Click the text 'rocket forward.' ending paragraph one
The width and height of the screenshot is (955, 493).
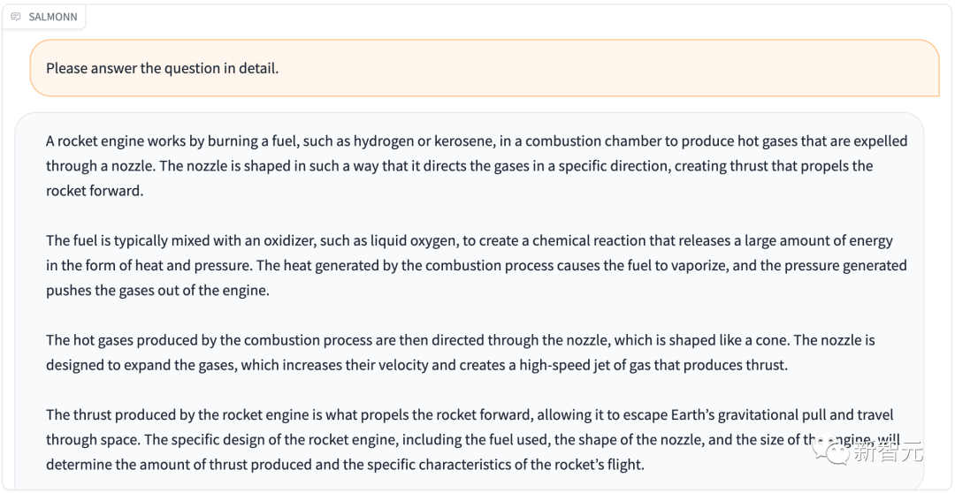point(95,191)
